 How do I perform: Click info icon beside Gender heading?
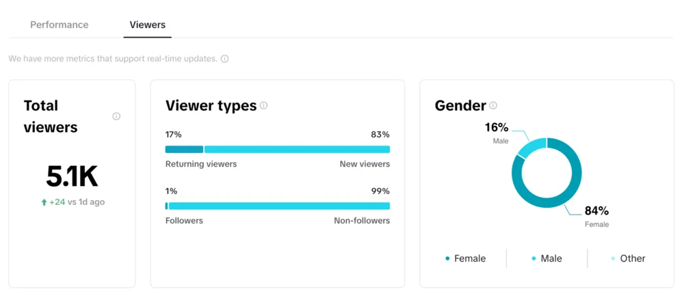coord(493,106)
